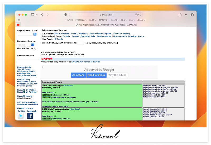
Task: Open Bad Weather Areas link
Action: click(x=27, y=76)
